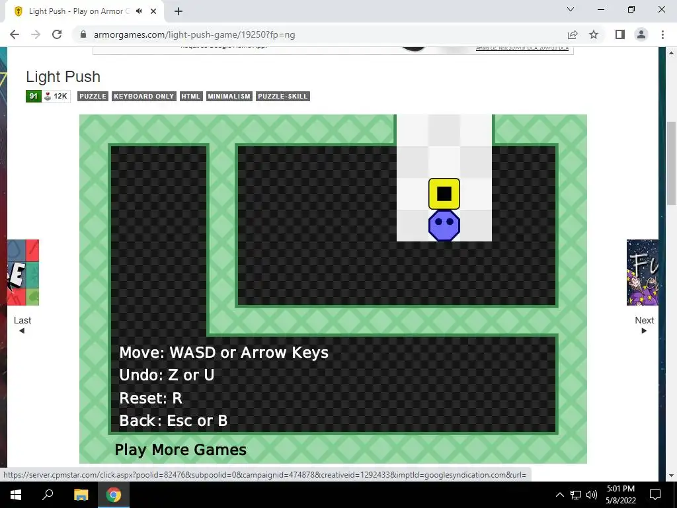677x508 pixels.
Task: Open the PUZZLE-SKILL tag
Action: click(283, 97)
